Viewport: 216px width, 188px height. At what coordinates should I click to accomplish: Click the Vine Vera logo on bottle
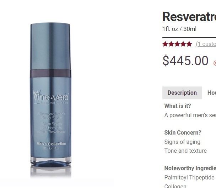tap(51, 96)
